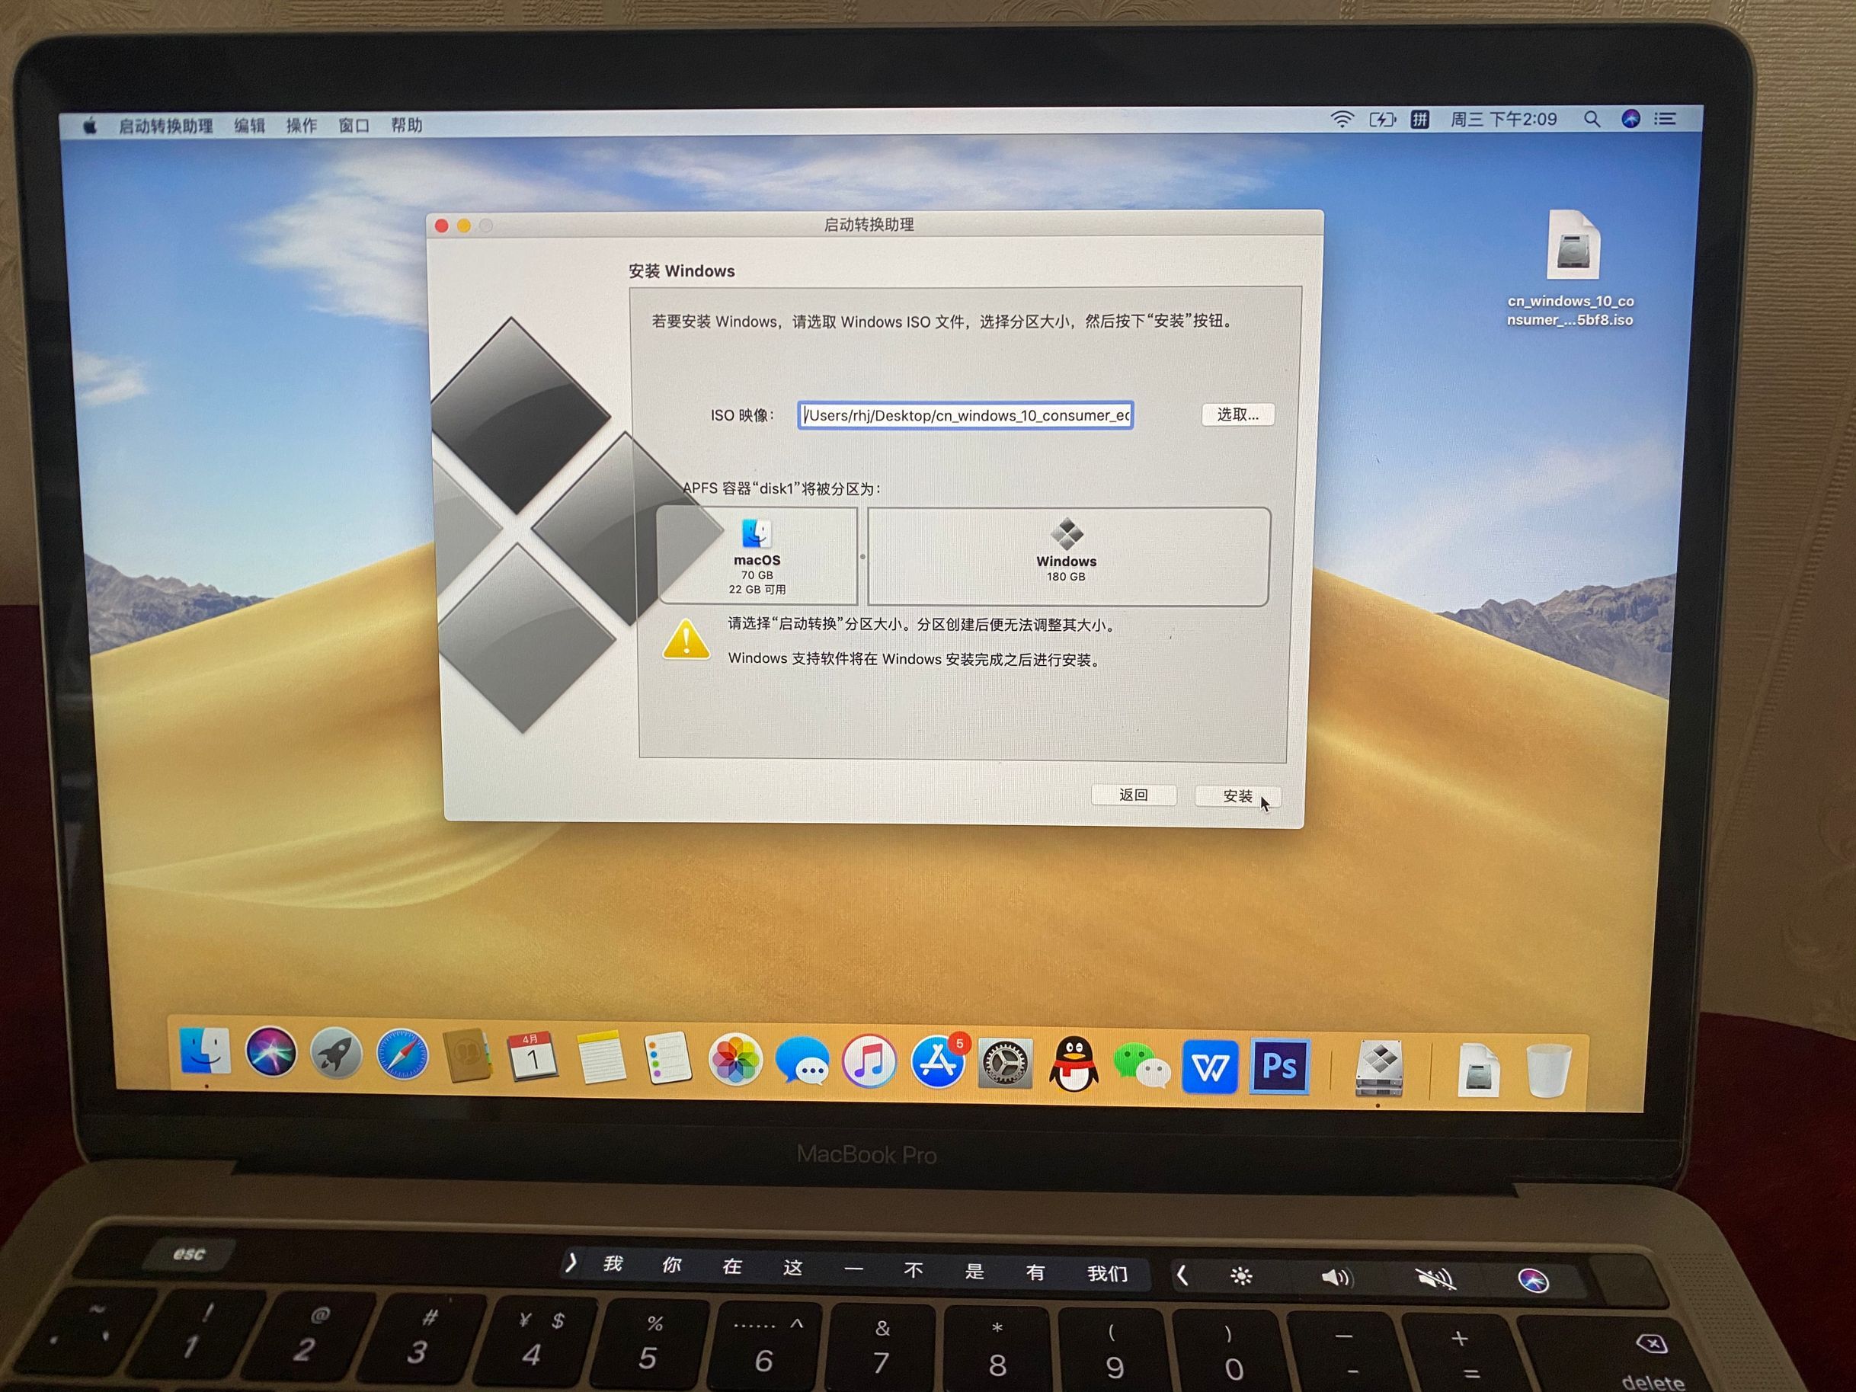Launch the App Store from the Dock
This screenshot has height=1392, width=1856.
coord(938,1063)
